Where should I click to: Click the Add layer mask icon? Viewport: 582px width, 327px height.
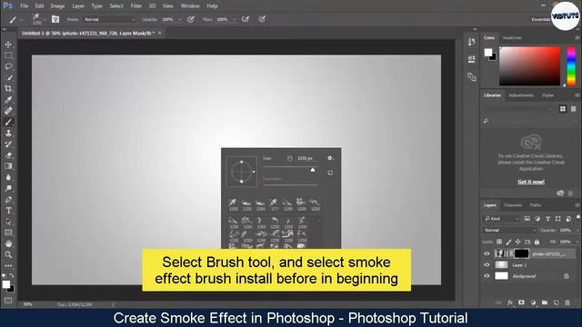tap(521, 302)
